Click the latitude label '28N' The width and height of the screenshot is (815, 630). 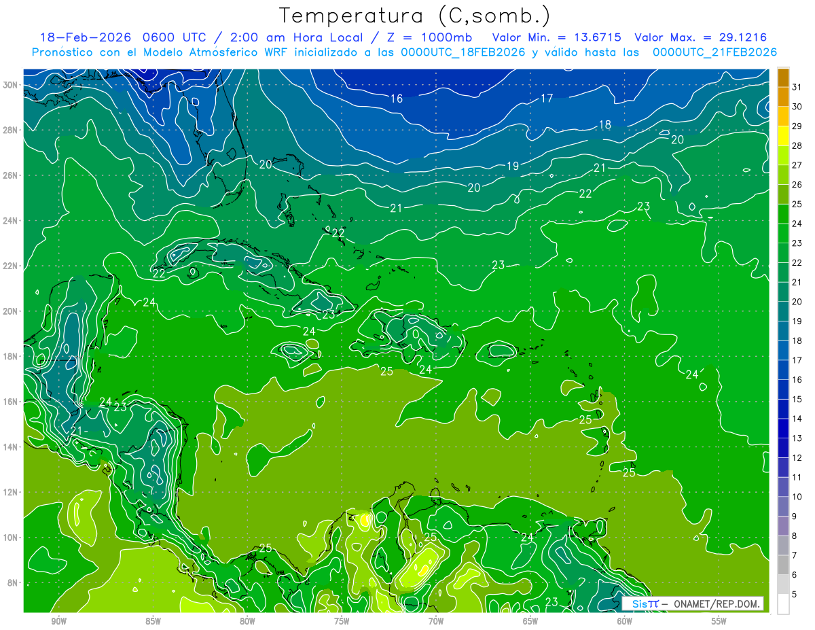[11, 130]
